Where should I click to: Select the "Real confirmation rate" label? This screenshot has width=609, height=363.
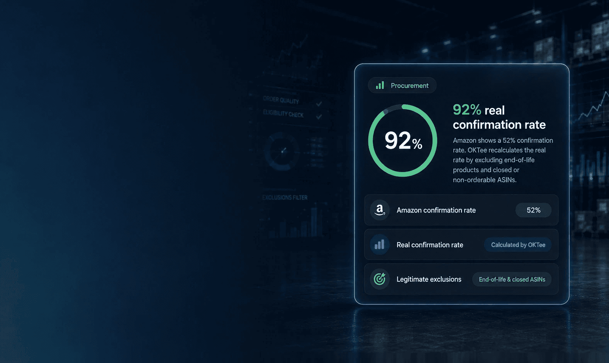click(430, 245)
